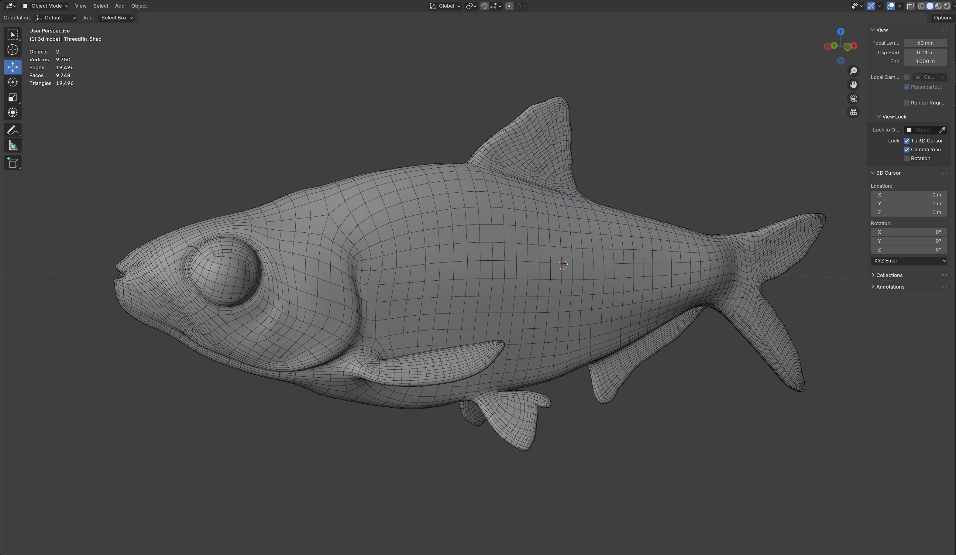Activate the Scale tool
Viewport: 956px width, 555px height.
[12, 98]
